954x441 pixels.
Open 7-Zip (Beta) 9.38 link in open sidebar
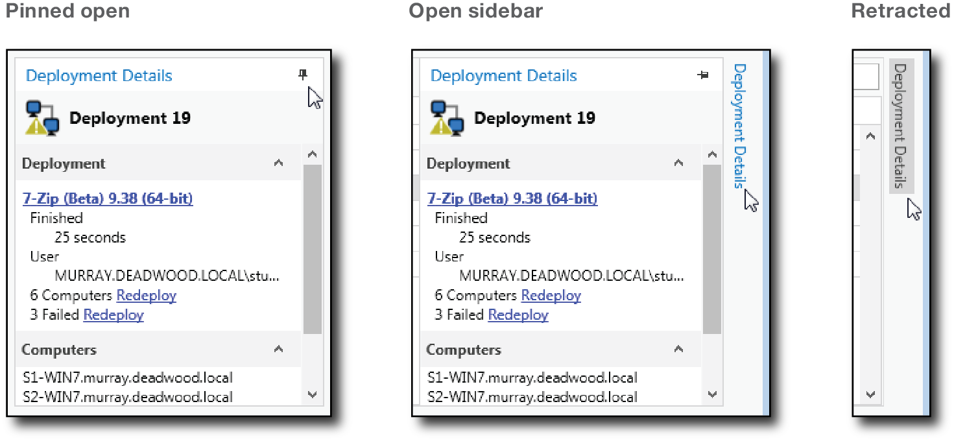click(x=512, y=198)
